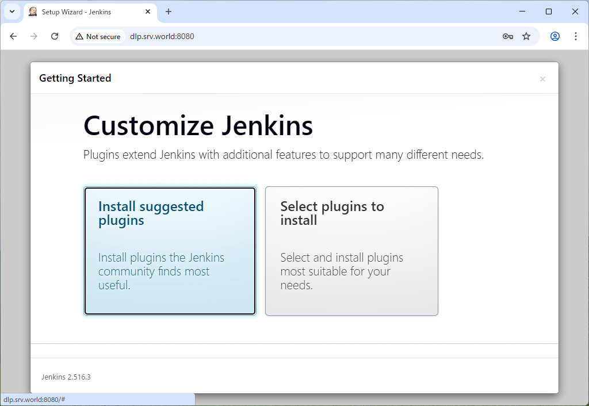
Task: Open a new browser tab
Action: (x=169, y=12)
